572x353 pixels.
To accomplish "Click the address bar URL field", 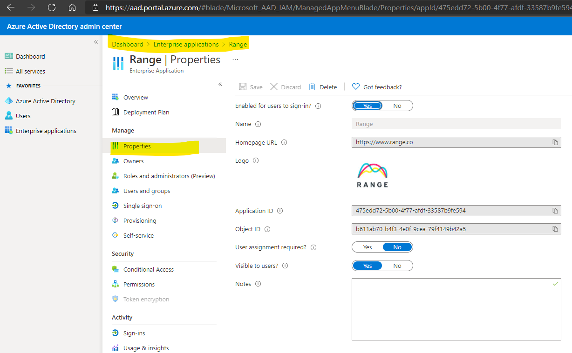I will [x=338, y=7].
